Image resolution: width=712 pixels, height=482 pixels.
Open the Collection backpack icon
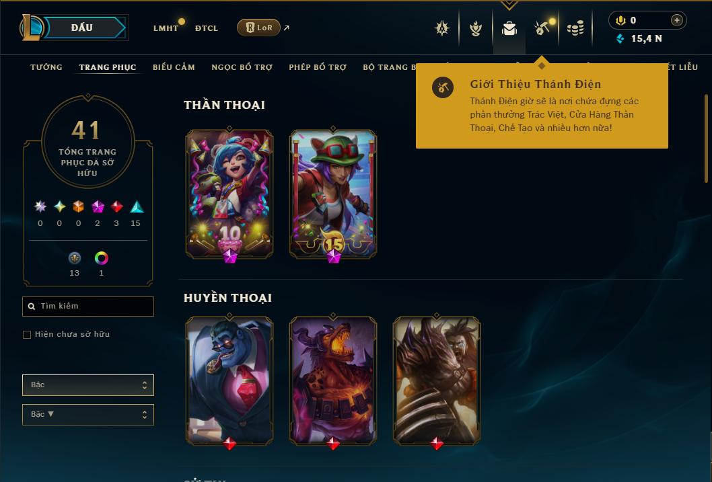click(509, 28)
